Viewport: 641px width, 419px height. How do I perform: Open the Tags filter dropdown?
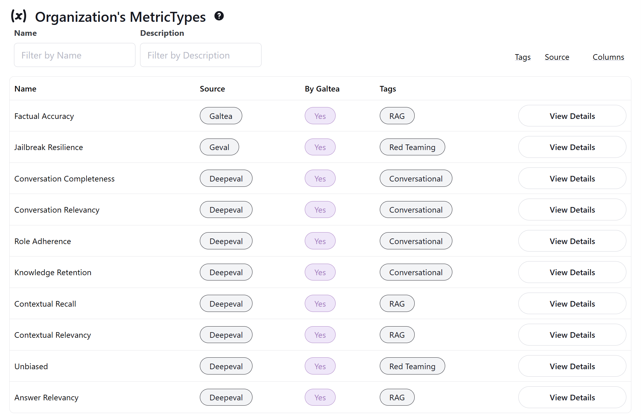coord(522,57)
